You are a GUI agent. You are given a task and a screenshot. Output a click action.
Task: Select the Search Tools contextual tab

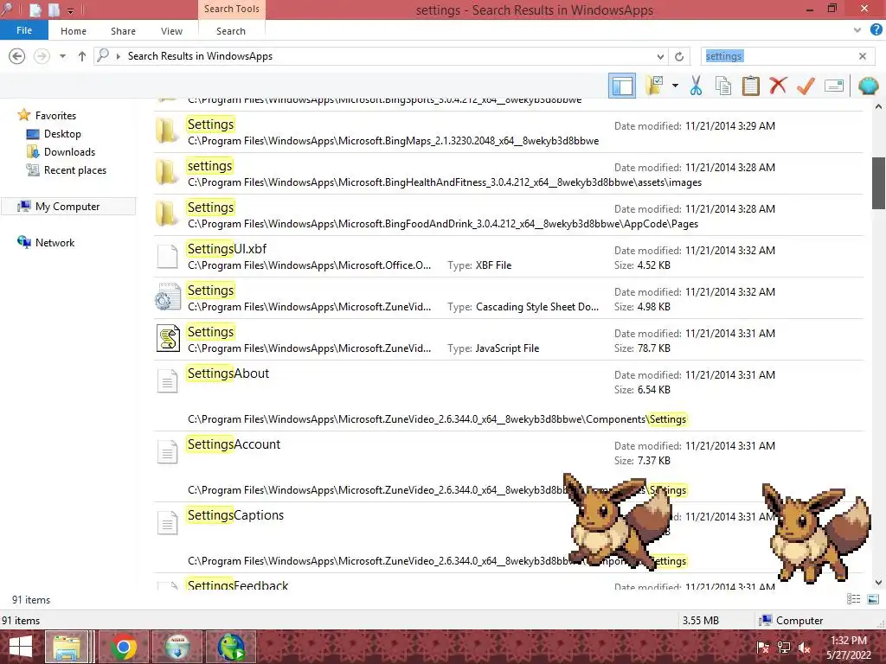pos(232,9)
